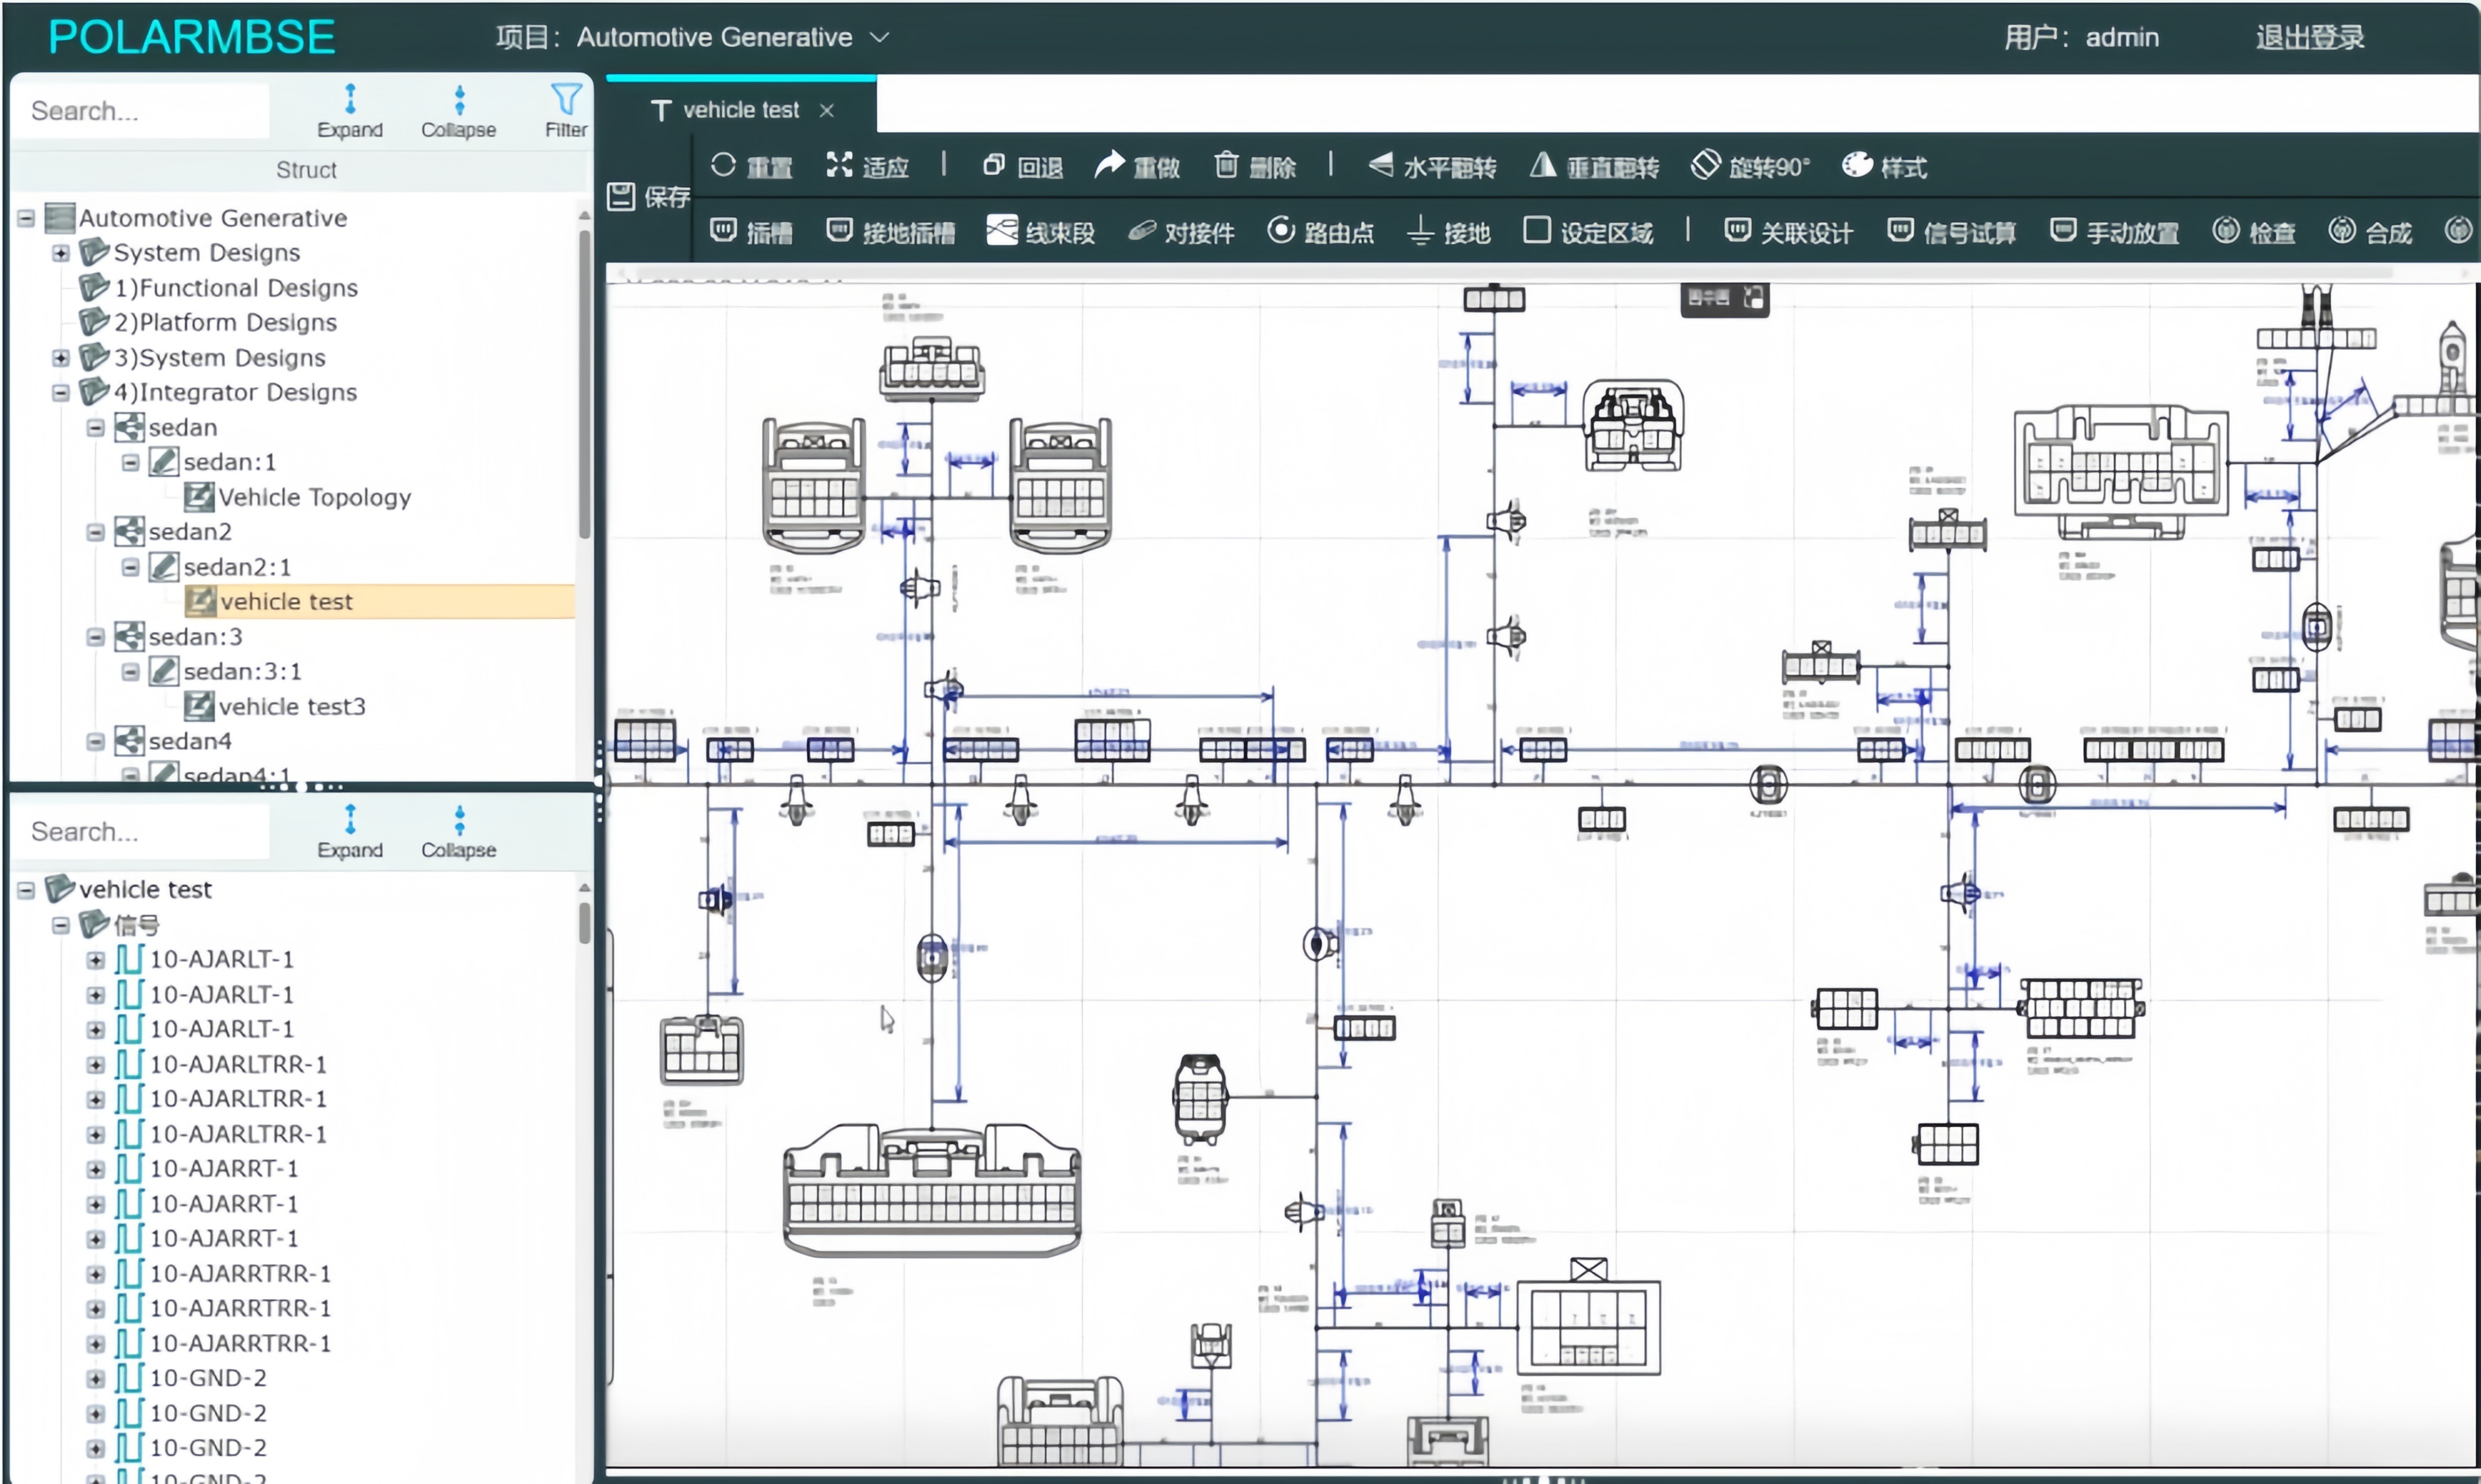The image size is (2481, 1484).
Task: Click the 重置 reset icon
Action: [x=723, y=165]
